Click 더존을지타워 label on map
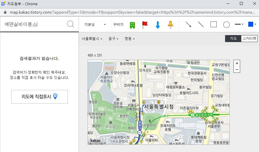The height and width of the screenshot is (152, 259). [189, 108]
